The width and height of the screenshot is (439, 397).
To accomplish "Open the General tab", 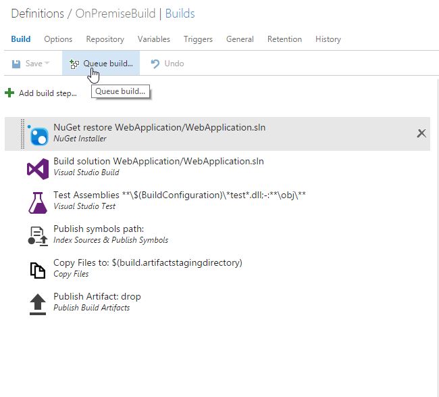I will coord(240,39).
